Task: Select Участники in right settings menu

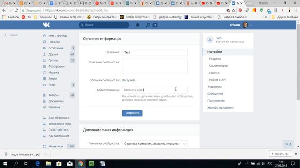Action: (x=214, y=87)
